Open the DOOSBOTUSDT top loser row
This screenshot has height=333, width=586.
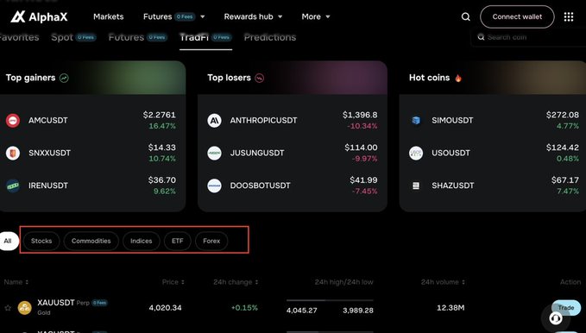point(293,185)
